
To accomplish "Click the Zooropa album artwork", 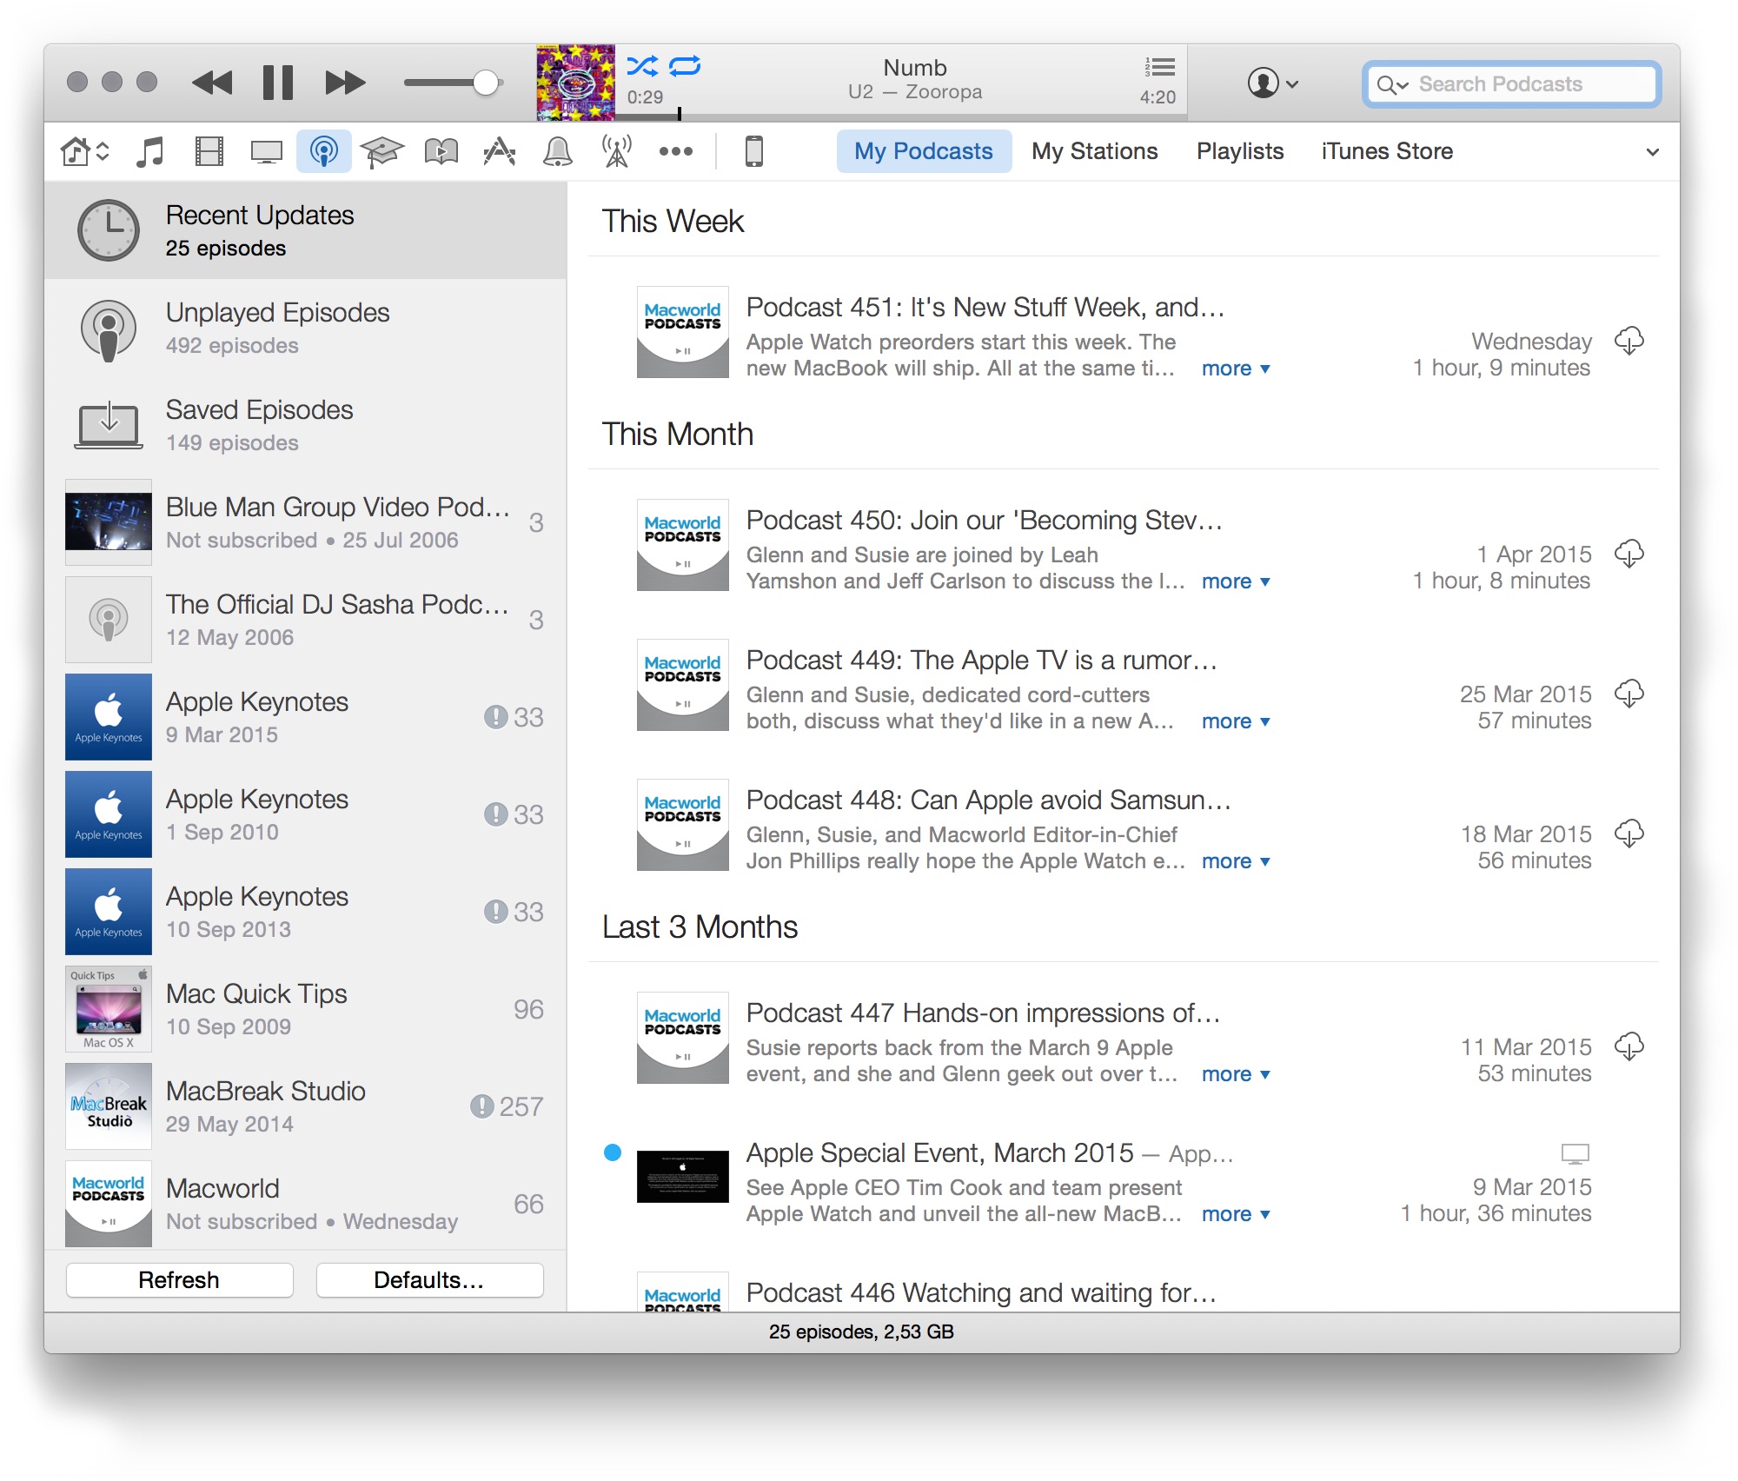I will [x=575, y=83].
